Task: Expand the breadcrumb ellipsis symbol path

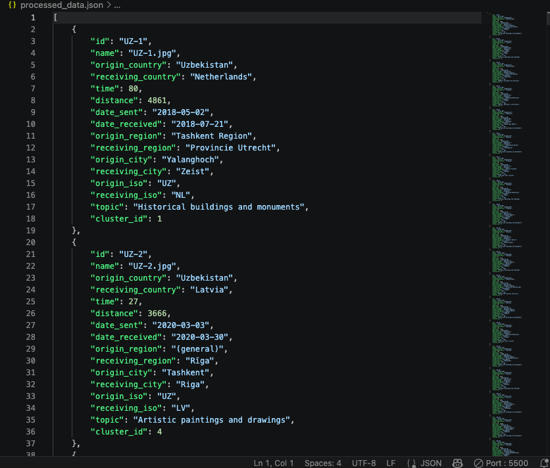Action: (117, 5)
